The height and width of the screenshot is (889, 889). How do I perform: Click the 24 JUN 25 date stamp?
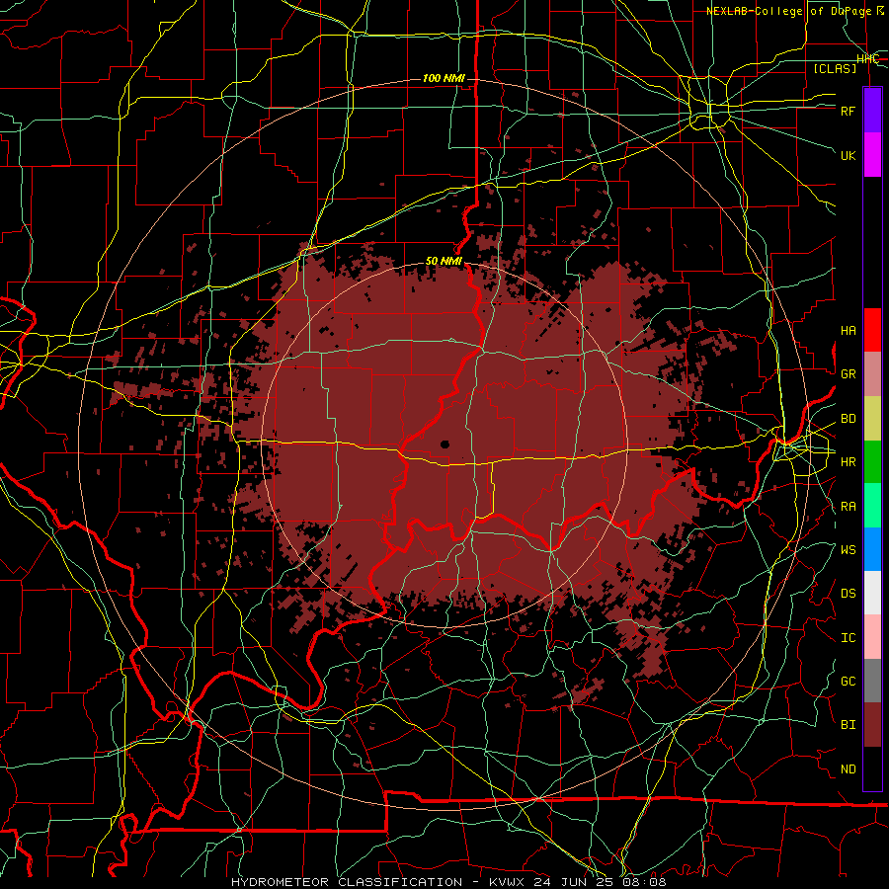[x=574, y=882]
